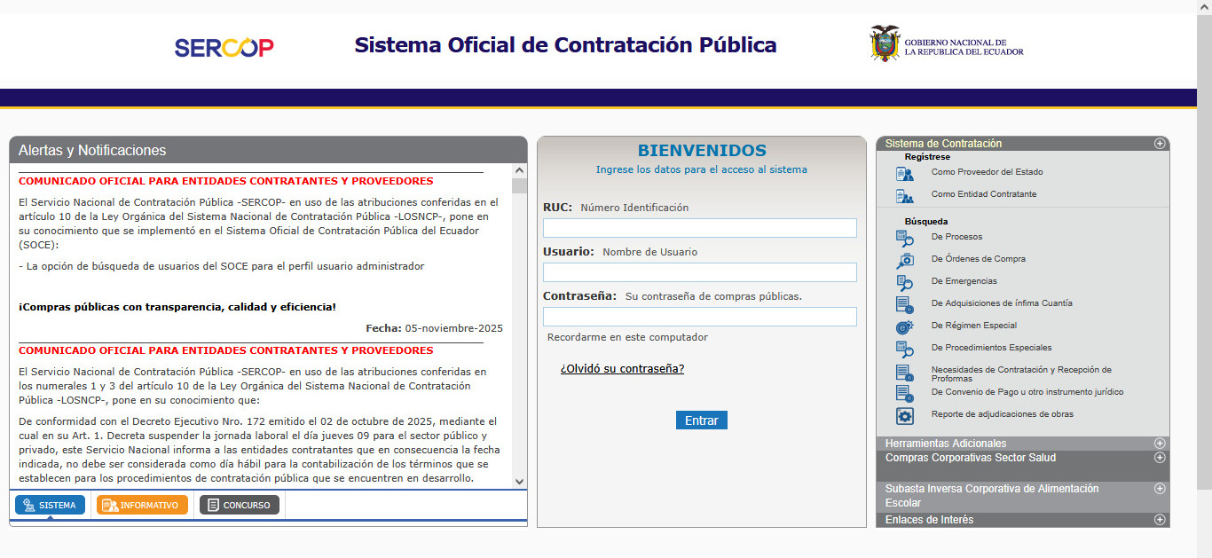Click the De Convenio de Pago icon

[x=904, y=393]
